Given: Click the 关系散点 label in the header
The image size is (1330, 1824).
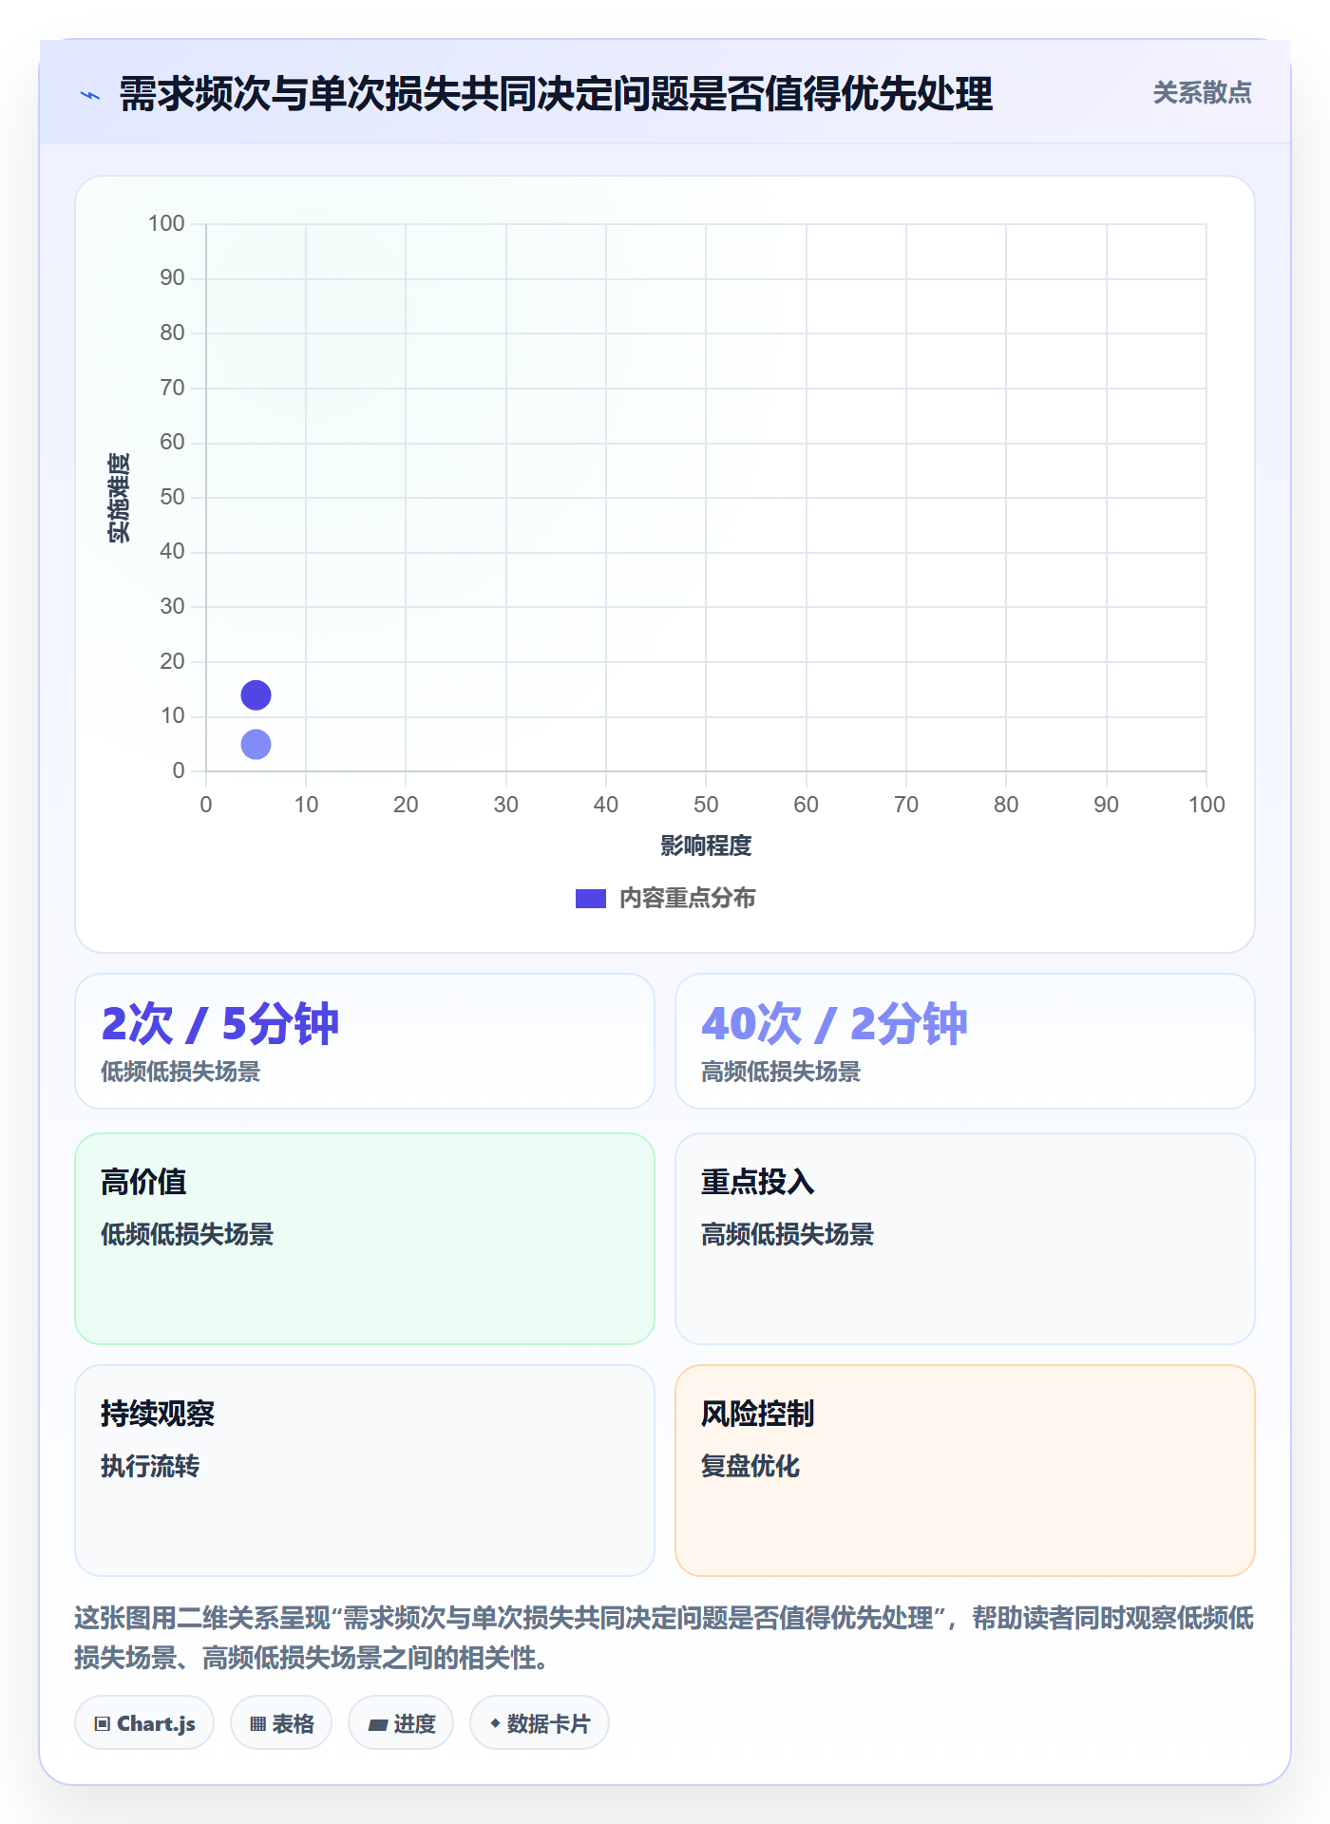Looking at the screenshot, I should pyautogui.click(x=1202, y=93).
